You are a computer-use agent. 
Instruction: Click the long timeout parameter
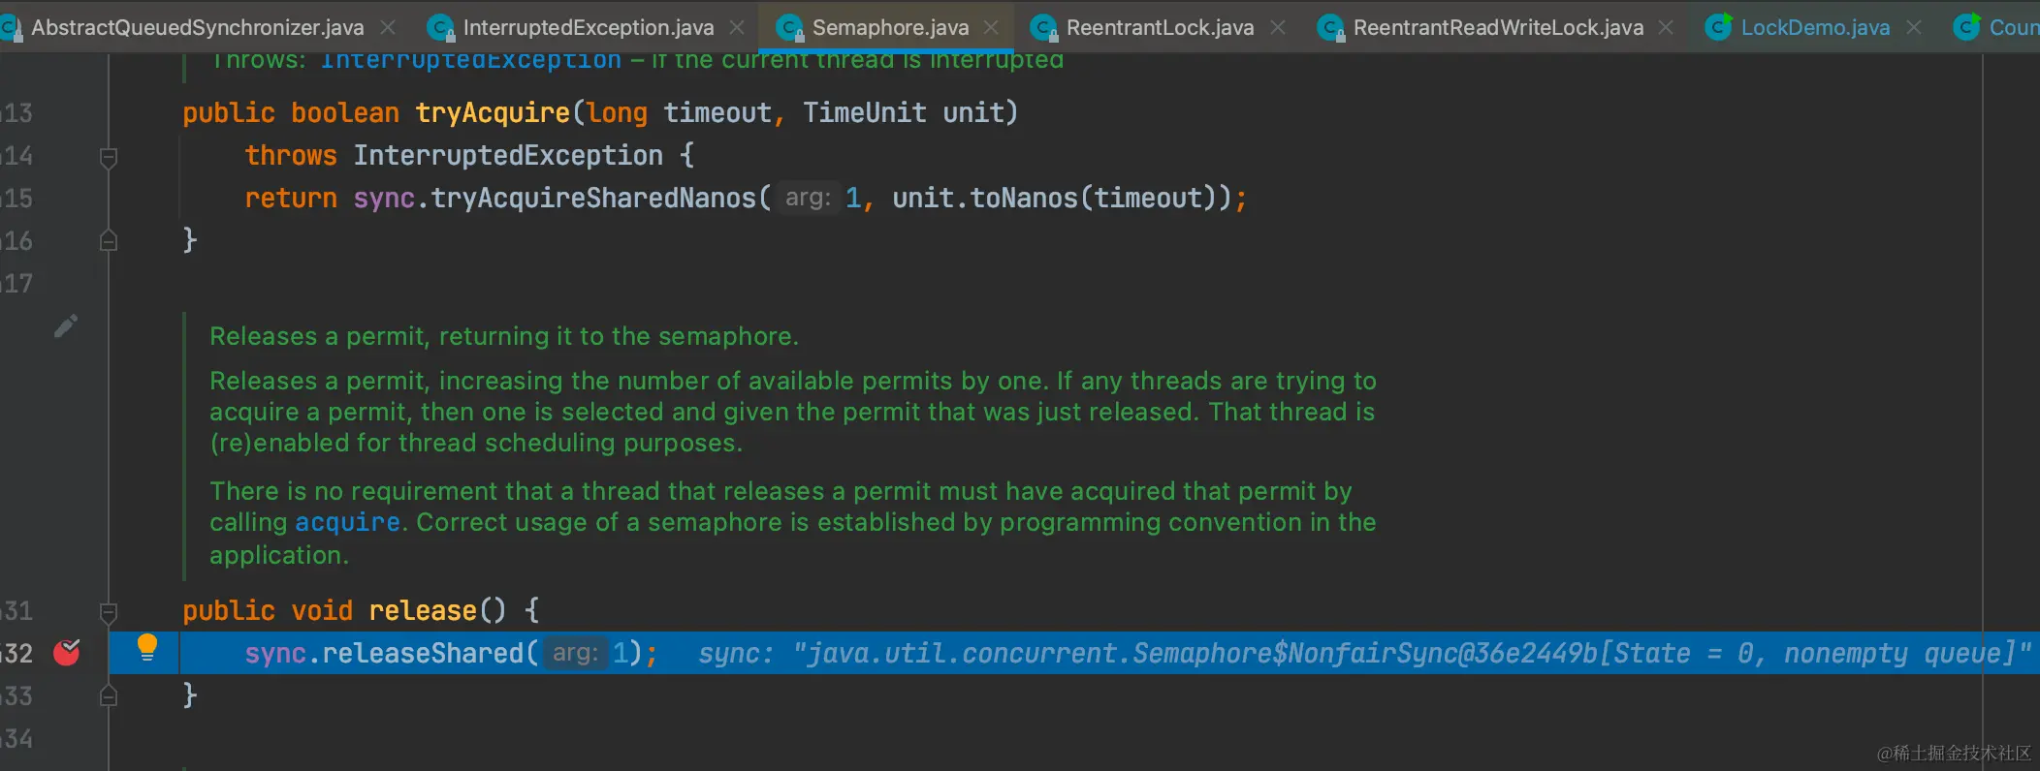click(679, 113)
